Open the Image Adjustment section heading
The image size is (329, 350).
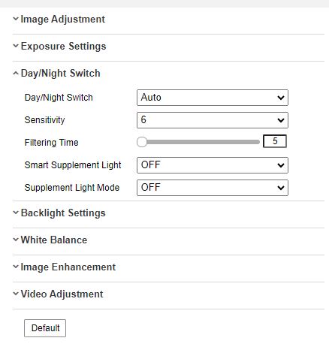pyautogui.click(x=62, y=20)
